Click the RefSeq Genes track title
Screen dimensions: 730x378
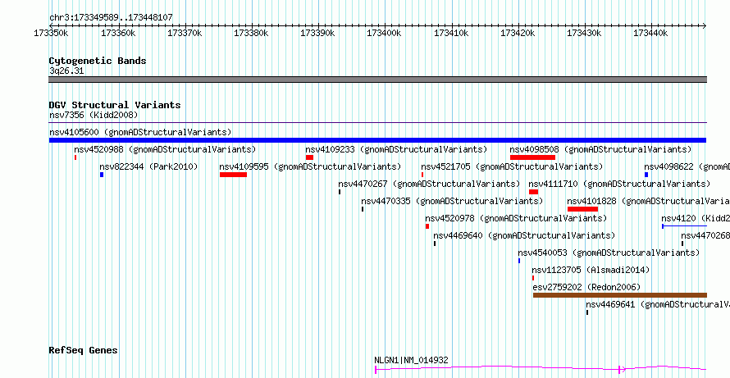pyautogui.click(x=84, y=350)
